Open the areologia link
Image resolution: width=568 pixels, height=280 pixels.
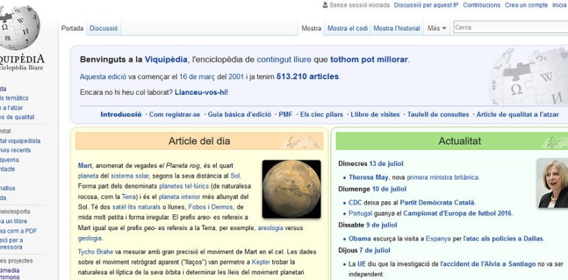(270, 228)
